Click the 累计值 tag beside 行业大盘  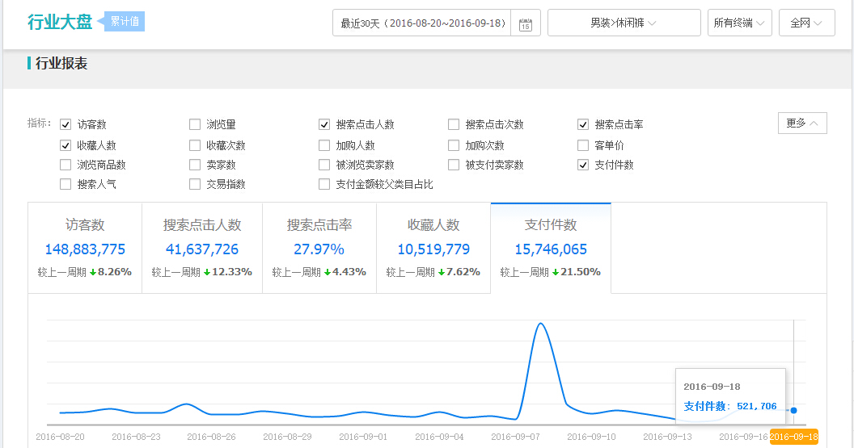click(x=125, y=22)
